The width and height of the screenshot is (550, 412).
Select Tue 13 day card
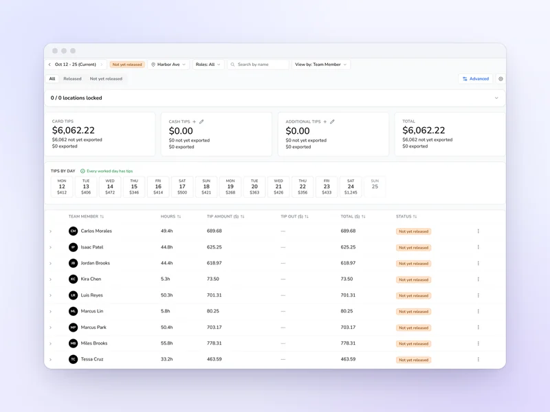(86, 187)
